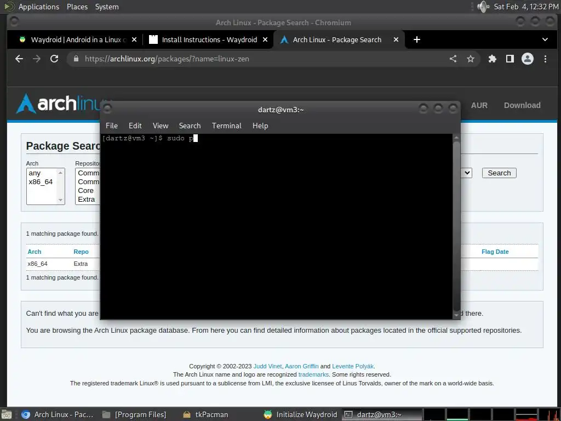Click the Arch Linux logo
Image resolution: width=561 pixels, height=421 pixels.
(61, 104)
